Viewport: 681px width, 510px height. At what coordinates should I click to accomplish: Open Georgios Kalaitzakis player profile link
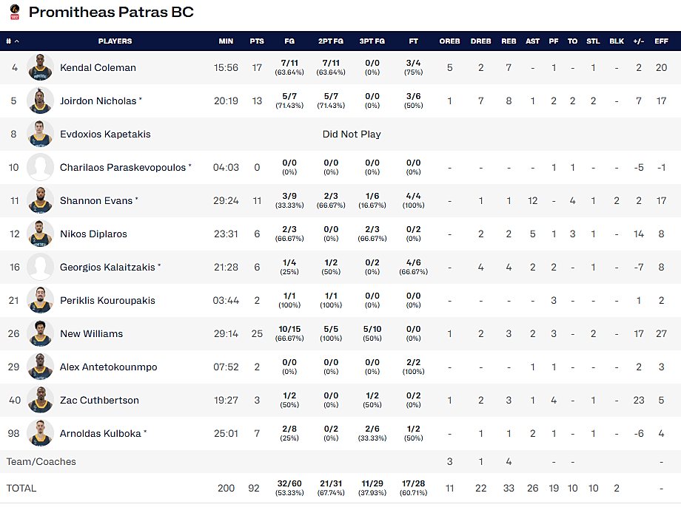(107, 267)
